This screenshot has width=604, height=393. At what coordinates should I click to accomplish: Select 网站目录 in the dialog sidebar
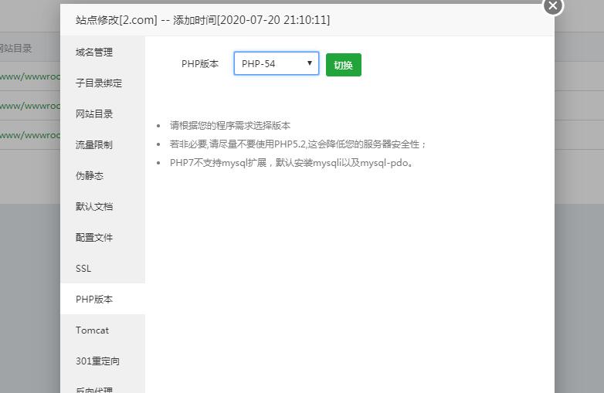[103, 113]
